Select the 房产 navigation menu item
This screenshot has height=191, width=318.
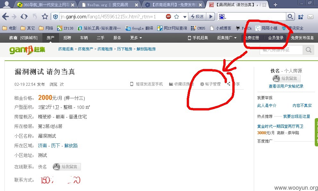pos(50,38)
